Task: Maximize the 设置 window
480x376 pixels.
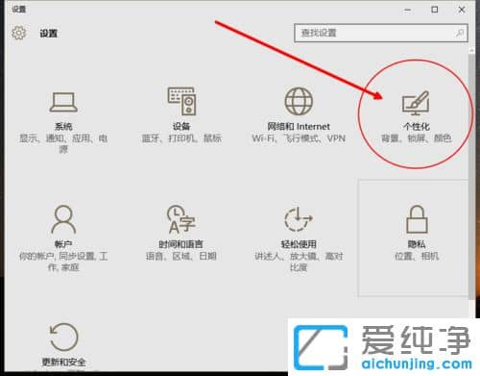Action: (435, 10)
